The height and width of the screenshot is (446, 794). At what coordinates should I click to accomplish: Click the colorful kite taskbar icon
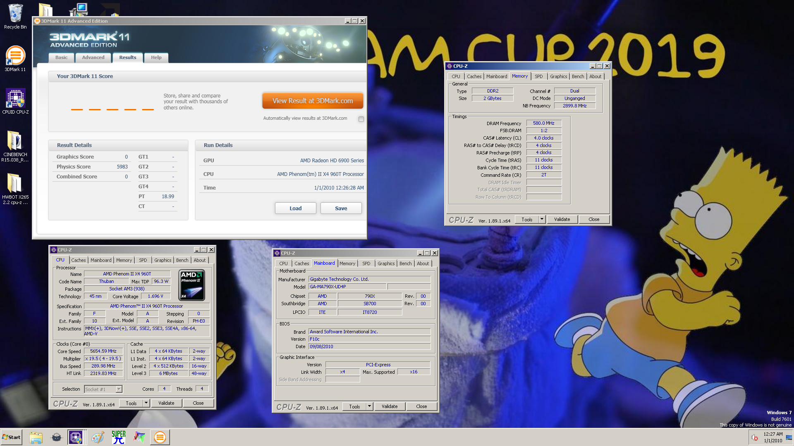point(139,437)
